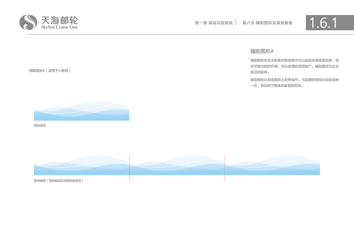Click the single wave graphic above 单独使用
Viewport: 354px width, 250px height.
(82, 110)
